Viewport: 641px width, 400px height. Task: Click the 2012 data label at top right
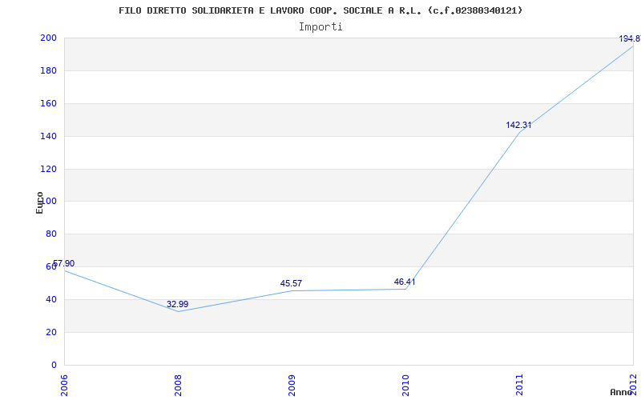coord(630,38)
